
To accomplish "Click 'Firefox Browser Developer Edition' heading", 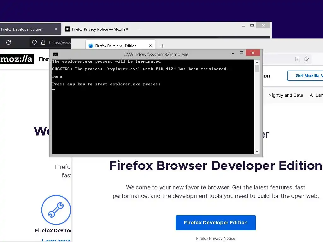I will 215,166.
